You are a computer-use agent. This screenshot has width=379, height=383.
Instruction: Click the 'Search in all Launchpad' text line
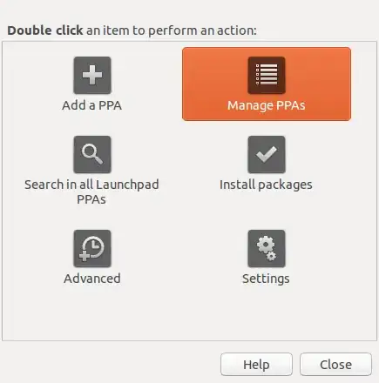point(91,185)
